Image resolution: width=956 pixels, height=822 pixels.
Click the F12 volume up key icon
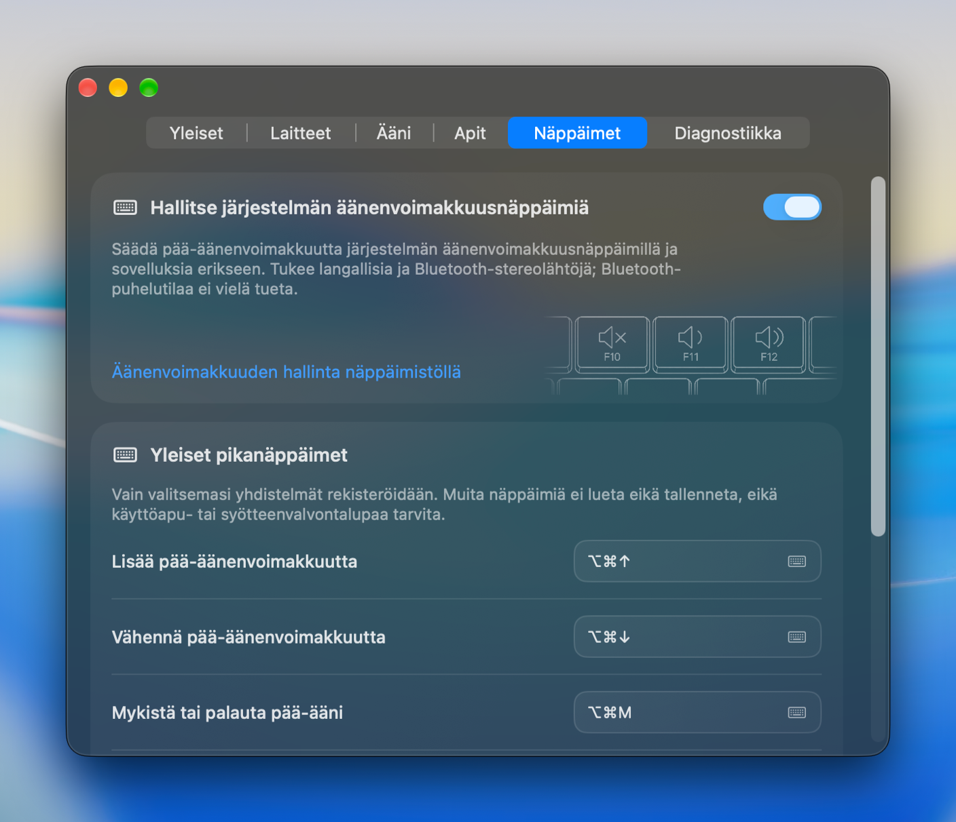pos(769,344)
